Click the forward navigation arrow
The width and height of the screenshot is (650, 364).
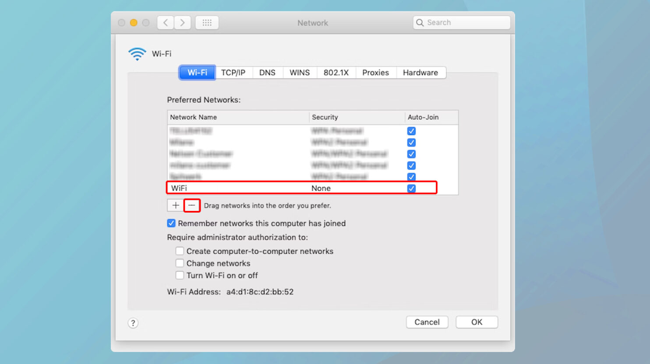(x=183, y=22)
